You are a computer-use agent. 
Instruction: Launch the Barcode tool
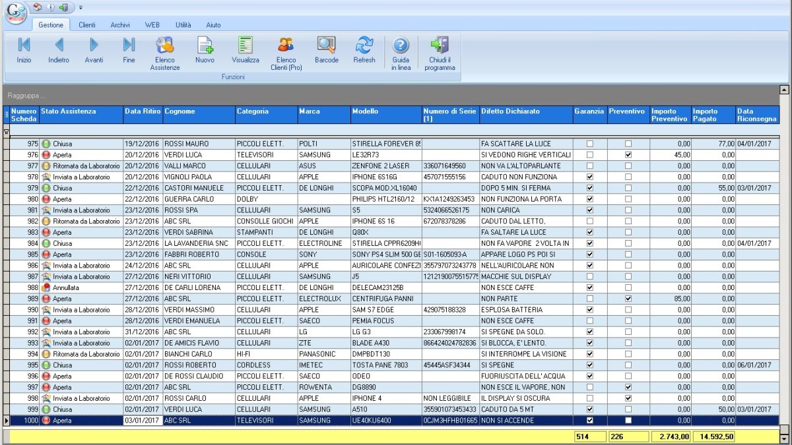pyautogui.click(x=327, y=50)
